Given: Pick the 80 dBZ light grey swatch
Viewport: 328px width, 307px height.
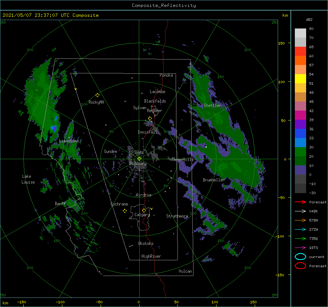Looking at the screenshot, I should (300, 33).
